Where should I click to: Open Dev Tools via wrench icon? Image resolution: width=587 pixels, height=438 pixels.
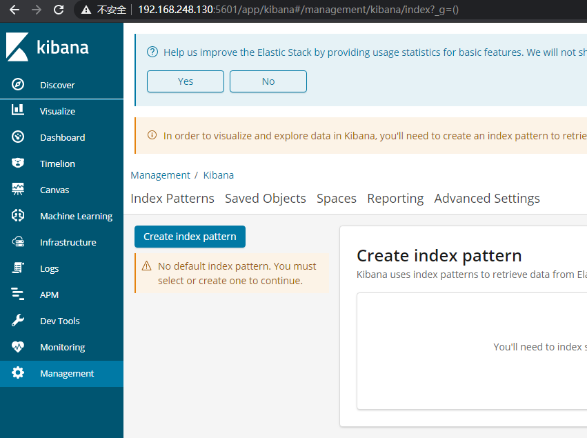point(18,321)
